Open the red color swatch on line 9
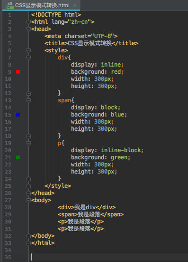Screen dimensions: 188x262 click(x=18, y=72)
